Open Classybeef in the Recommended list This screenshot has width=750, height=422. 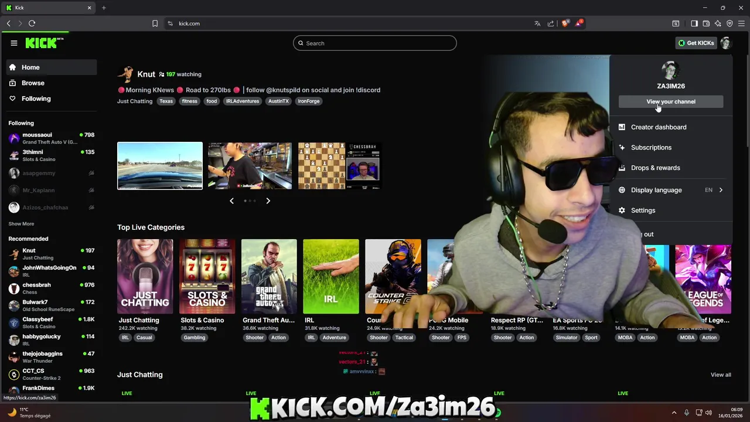(52, 323)
